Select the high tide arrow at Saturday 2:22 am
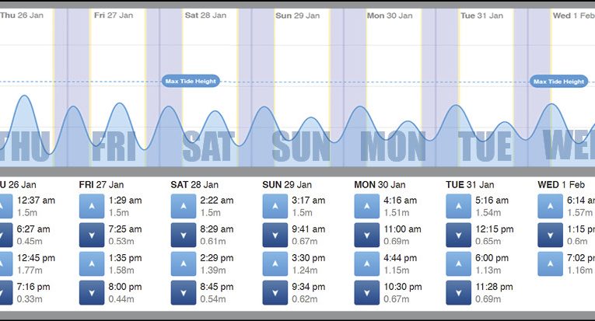Screen dimensions: 595x321 point(183,206)
